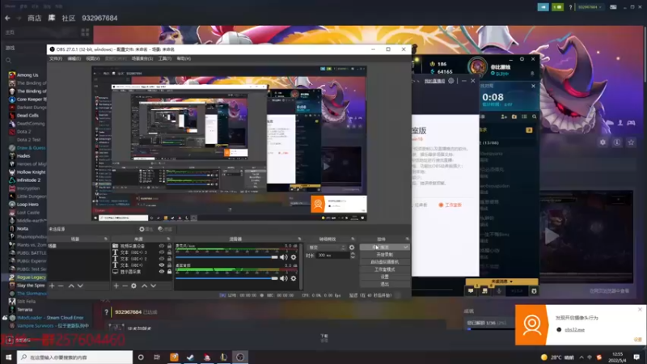
Task: Mute the 麦克风/Aux speaker icon in OBS mixer
Action: [284, 257]
